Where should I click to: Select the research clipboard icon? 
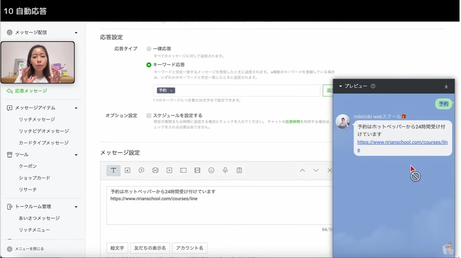(x=239, y=170)
